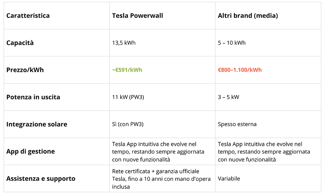Image resolution: width=324 pixels, height=195 pixels.
Task: Select the Tesla Powerwall column header
Action: [137, 16]
